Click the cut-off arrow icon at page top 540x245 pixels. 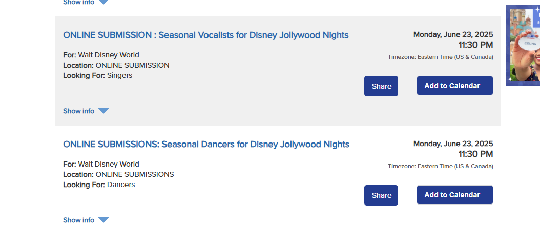click(103, 2)
